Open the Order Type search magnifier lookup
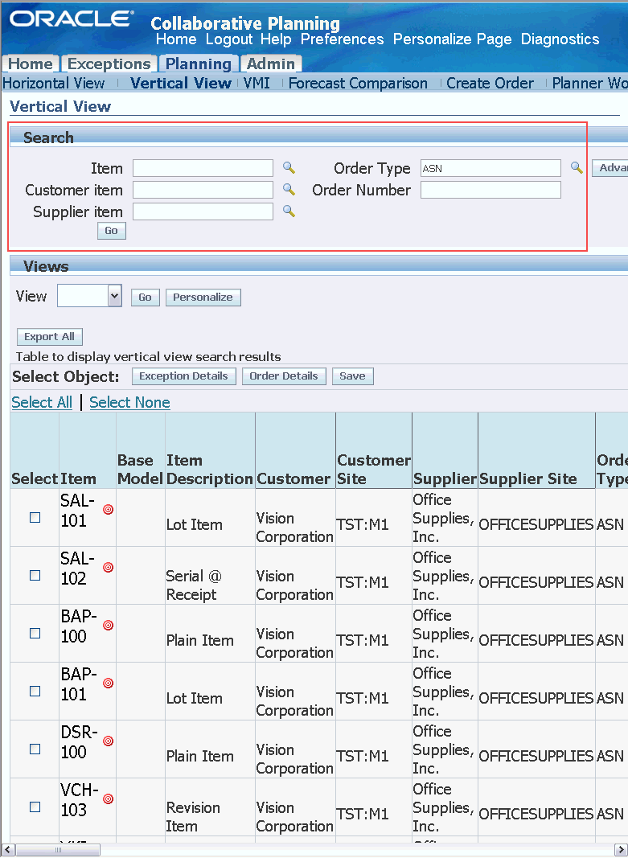 coord(577,168)
